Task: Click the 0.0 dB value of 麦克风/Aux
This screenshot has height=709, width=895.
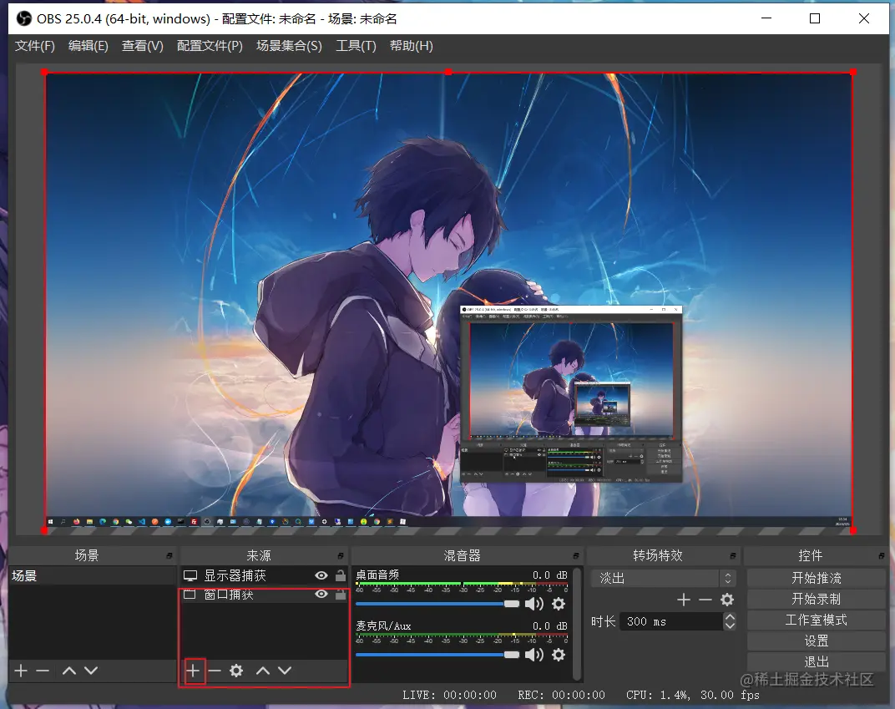Action: (x=549, y=625)
